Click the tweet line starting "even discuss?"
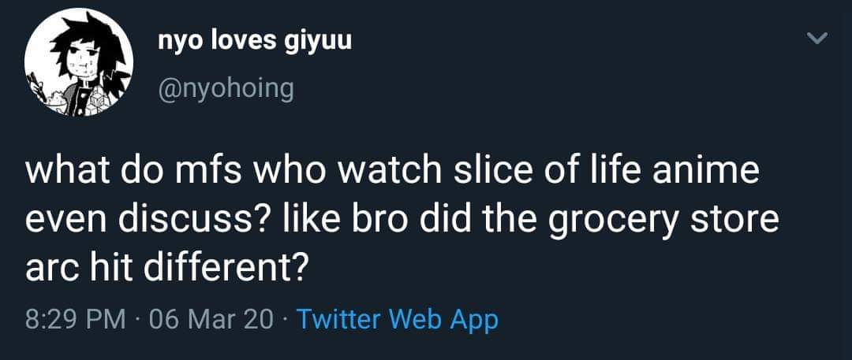 coord(402,222)
